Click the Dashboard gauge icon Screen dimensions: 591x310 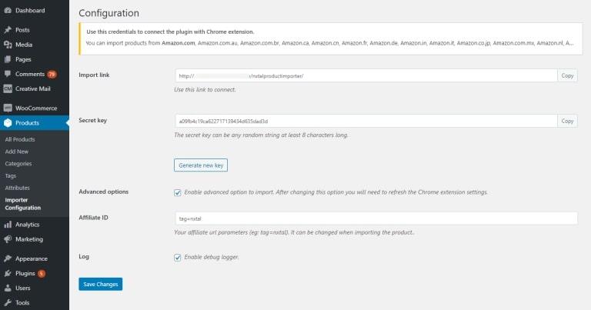pyautogui.click(x=8, y=11)
